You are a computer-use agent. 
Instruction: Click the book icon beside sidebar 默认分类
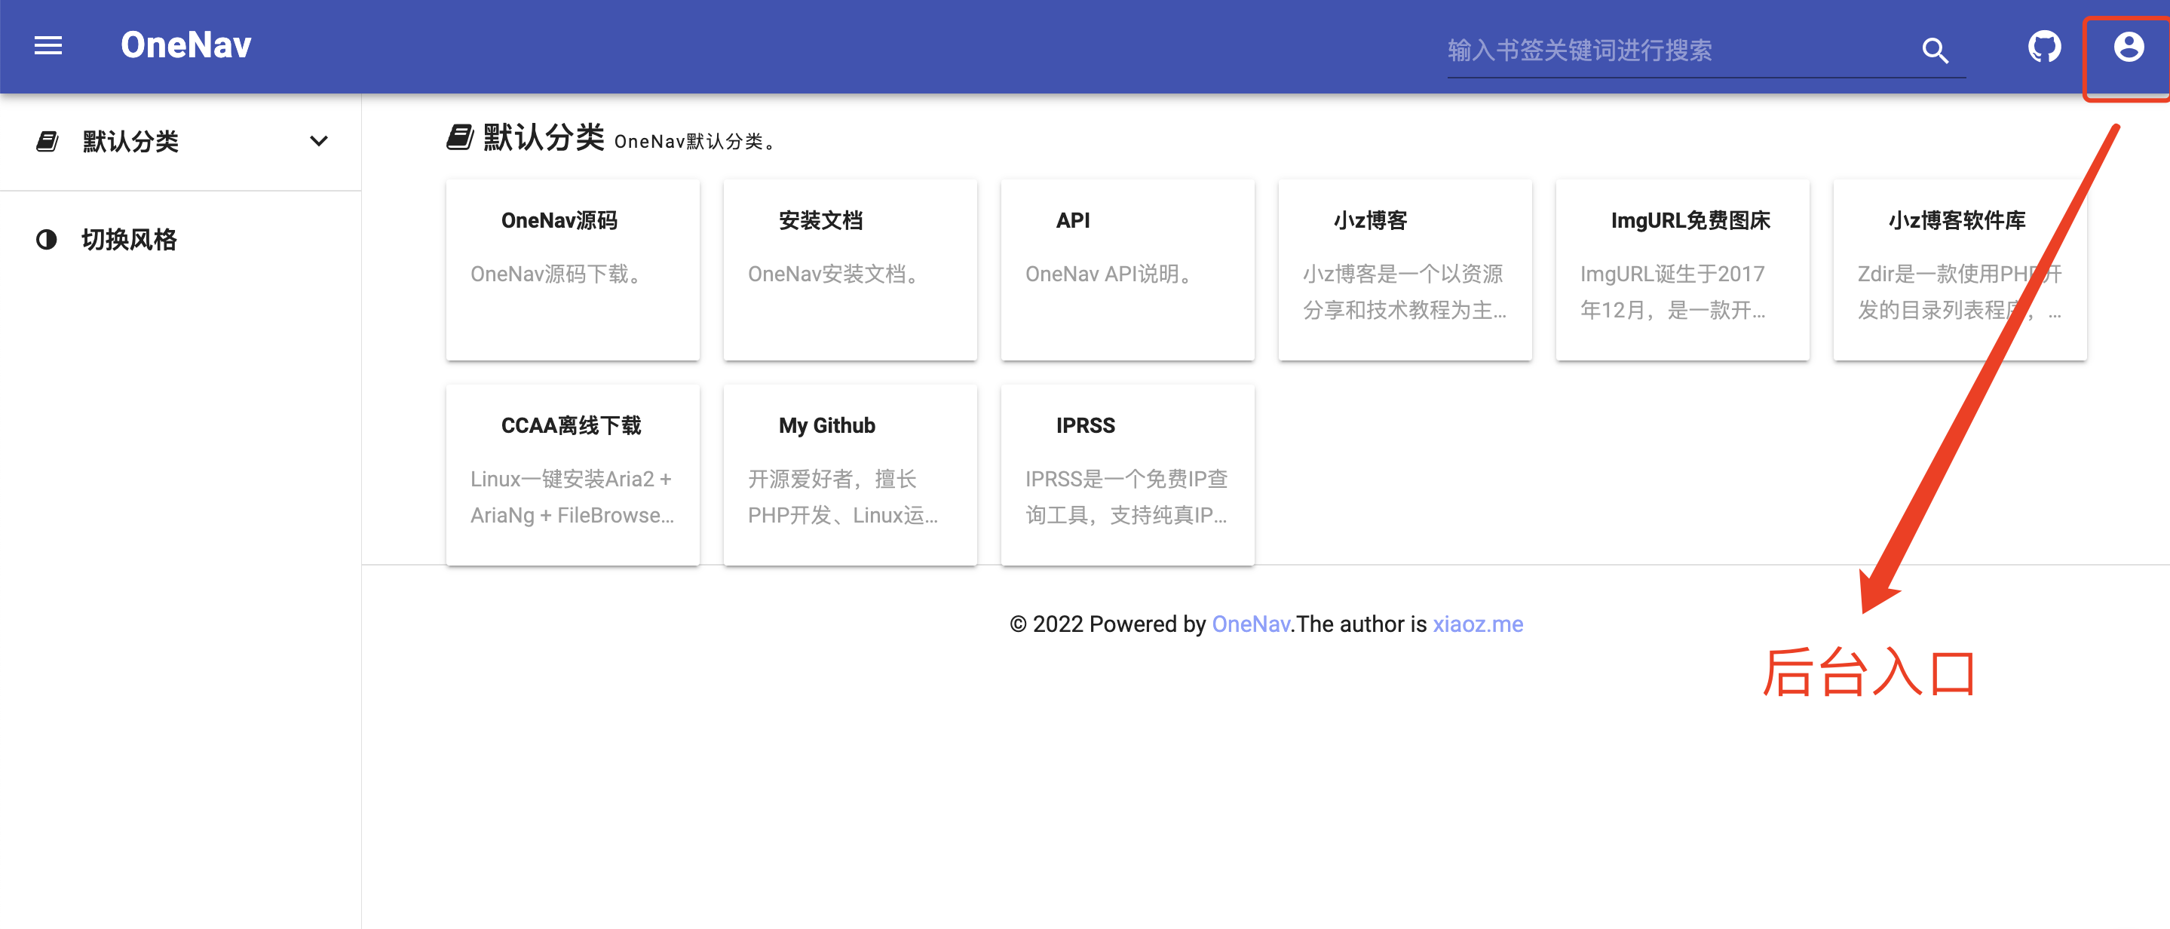point(48,142)
